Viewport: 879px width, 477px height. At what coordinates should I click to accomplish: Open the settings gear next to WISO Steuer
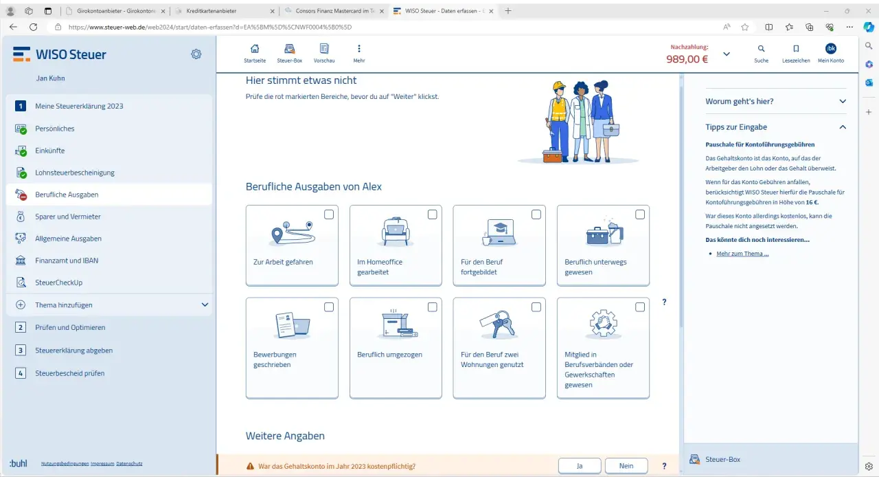pos(196,54)
